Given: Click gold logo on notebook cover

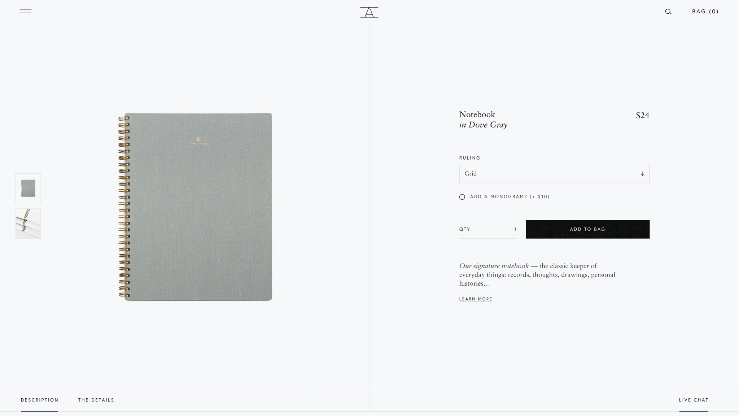Looking at the screenshot, I should point(198,141).
